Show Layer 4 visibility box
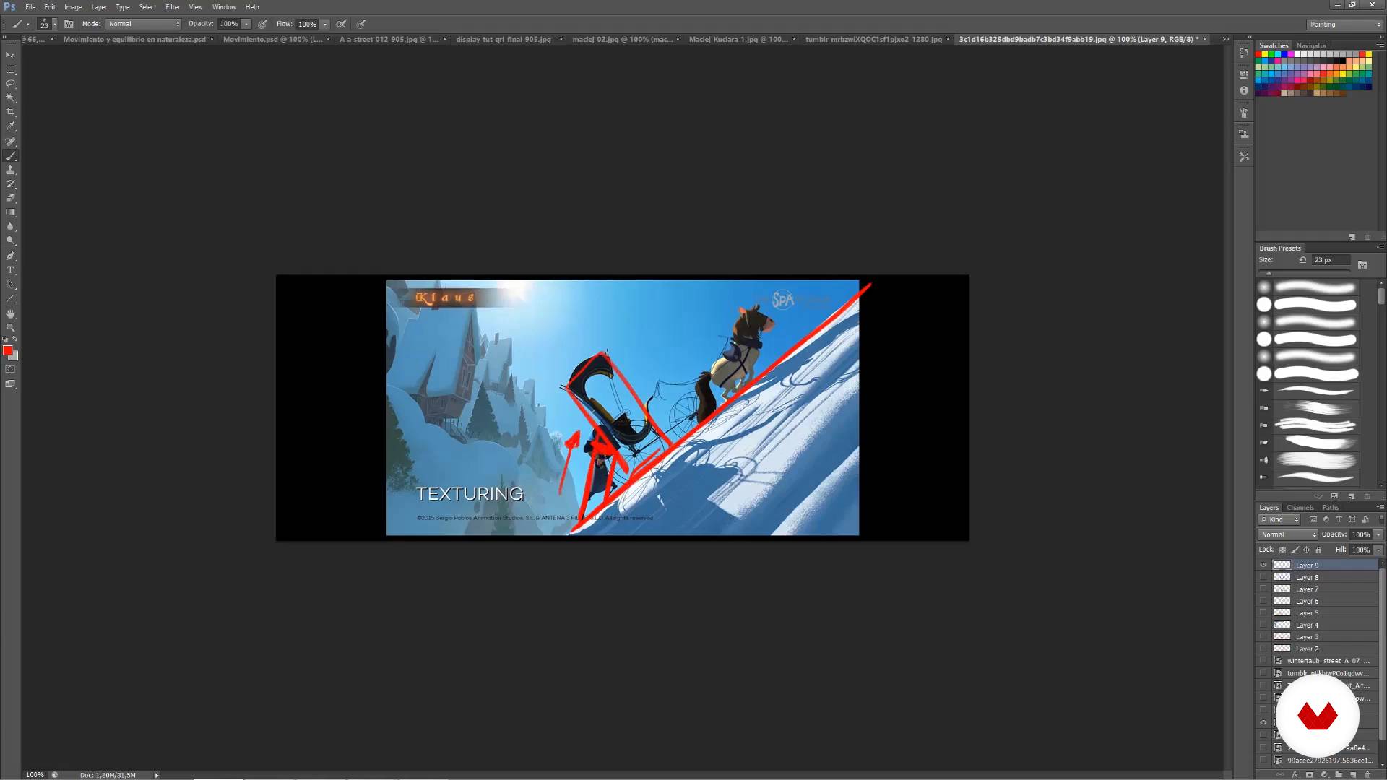This screenshot has width=1387, height=780. tap(1263, 625)
